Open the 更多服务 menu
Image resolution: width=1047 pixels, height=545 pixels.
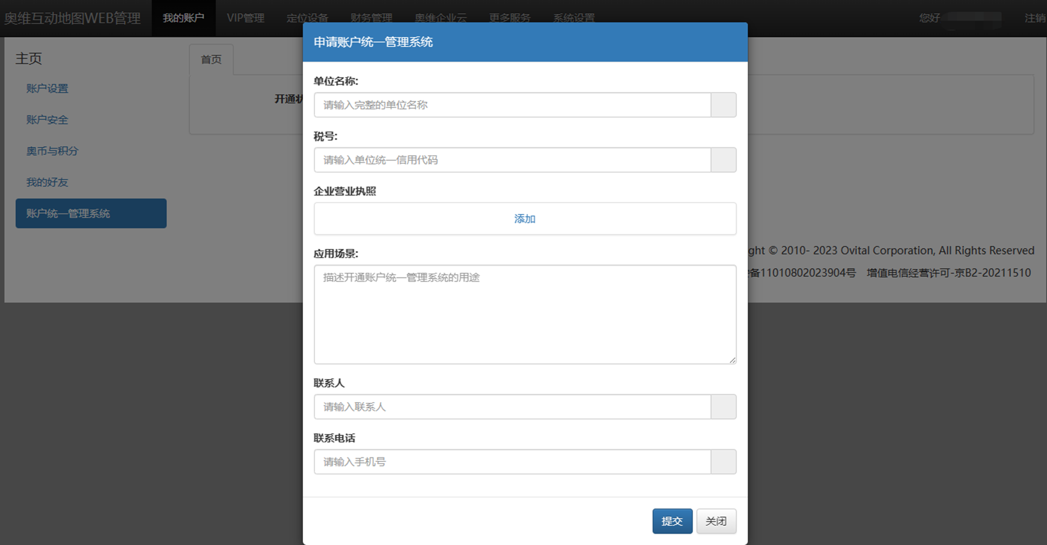(509, 18)
